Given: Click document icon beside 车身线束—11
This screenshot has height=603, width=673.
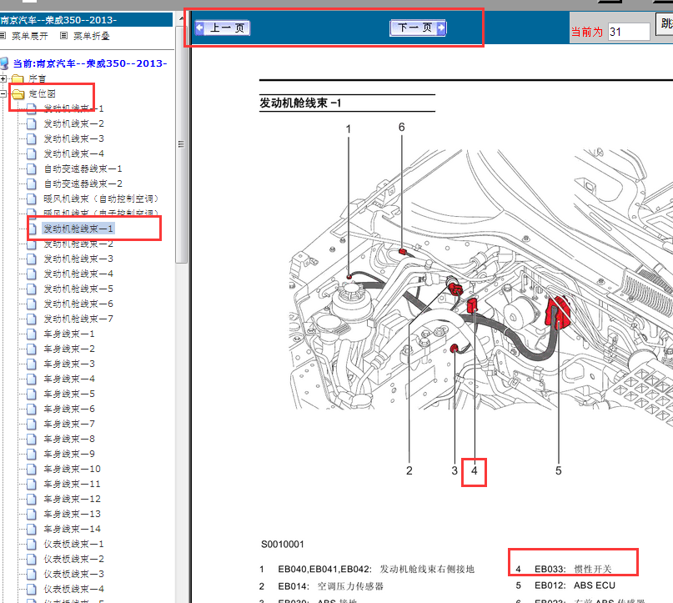Looking at the screenshot, I should point(32,484).
